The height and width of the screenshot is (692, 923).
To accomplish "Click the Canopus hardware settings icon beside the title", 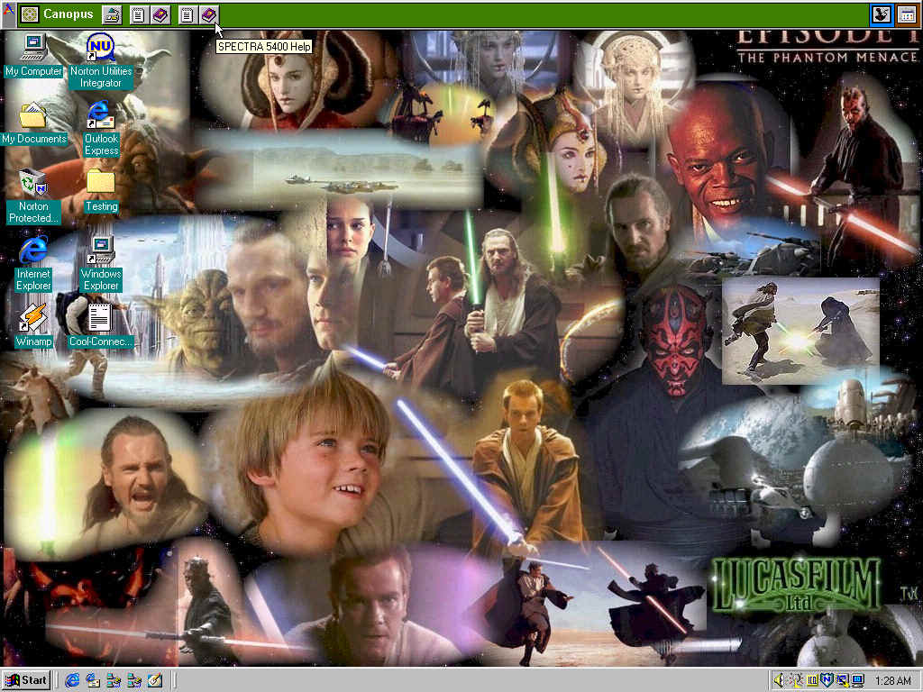I will coord(112,14).
